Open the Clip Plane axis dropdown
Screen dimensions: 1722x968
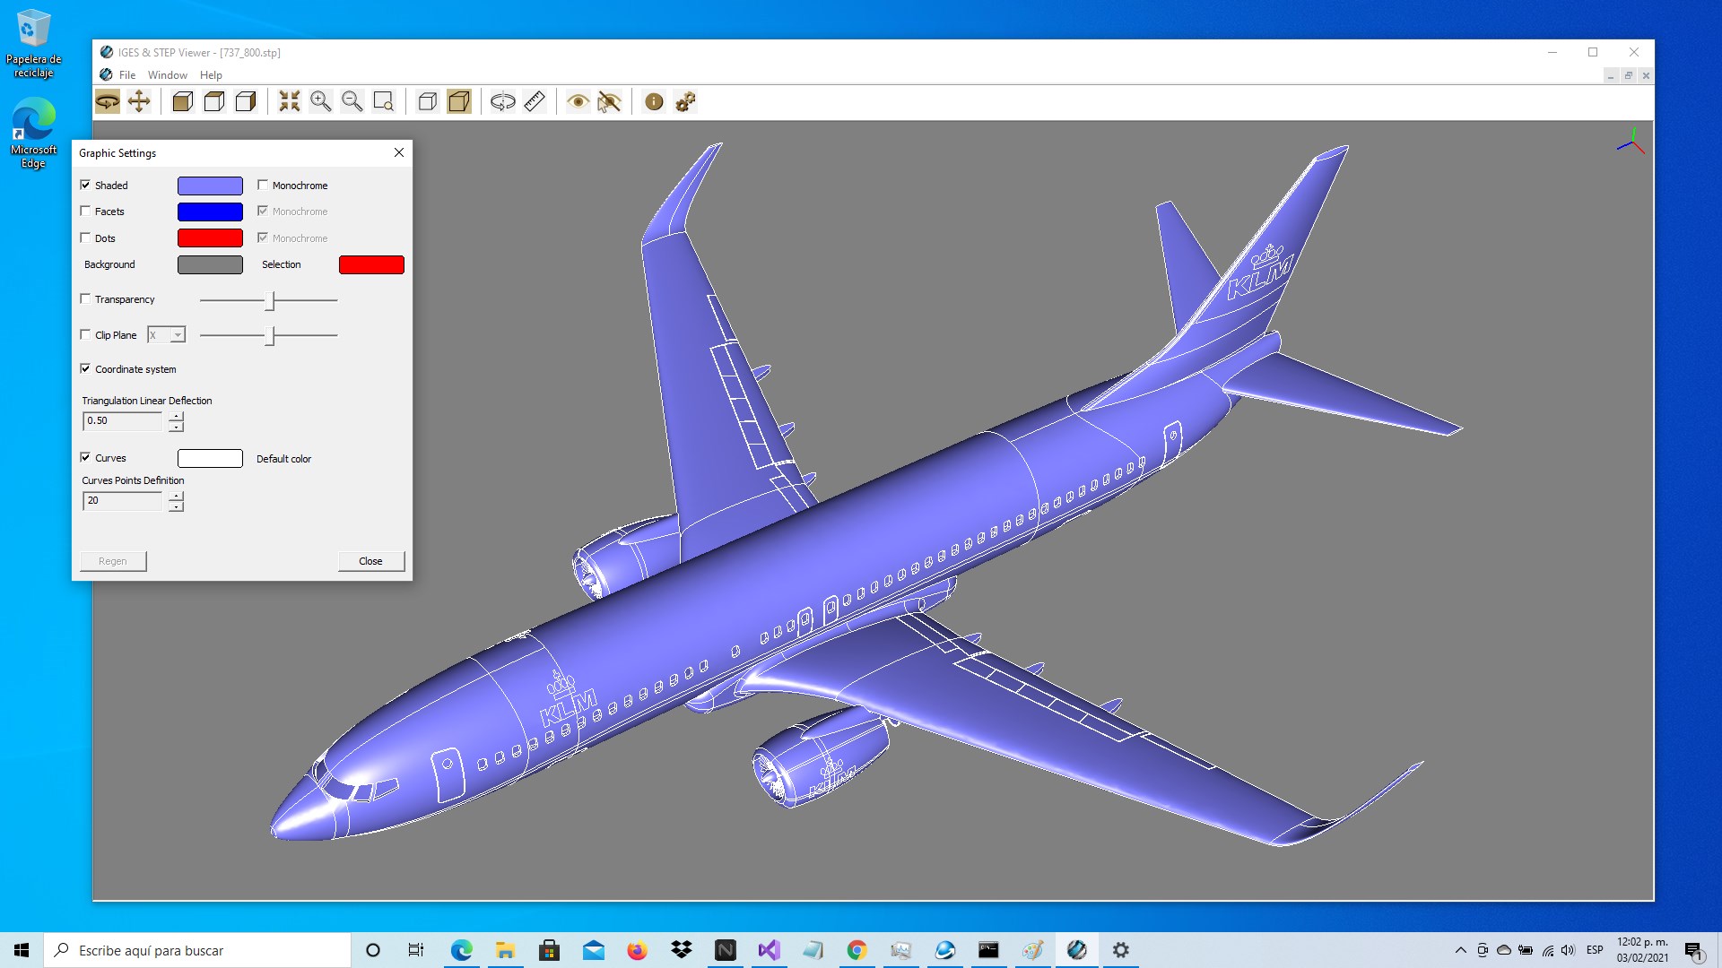178,335
